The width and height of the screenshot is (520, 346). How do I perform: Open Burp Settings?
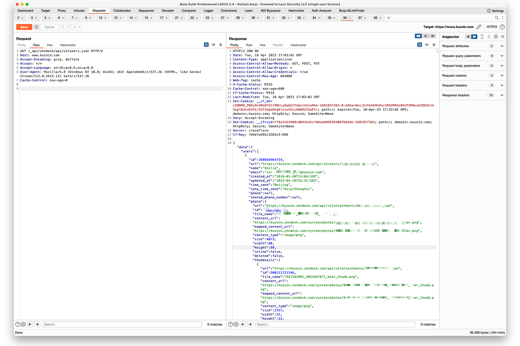495,11
